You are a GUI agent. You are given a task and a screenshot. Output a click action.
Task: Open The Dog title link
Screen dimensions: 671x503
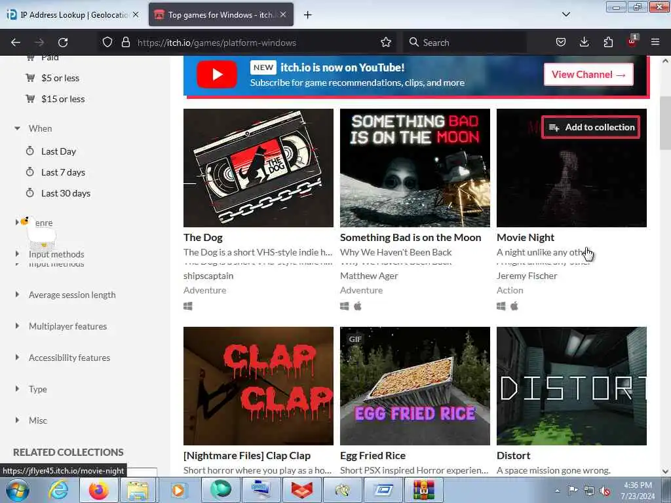coord(203,237)
